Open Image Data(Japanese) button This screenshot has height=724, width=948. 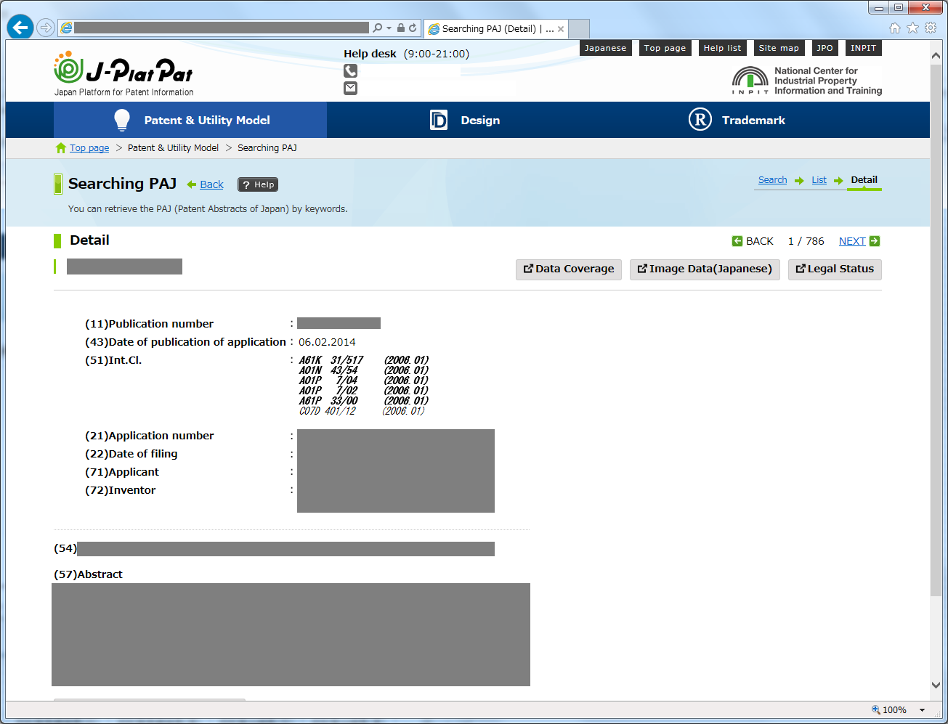click(x=705, y=269)
